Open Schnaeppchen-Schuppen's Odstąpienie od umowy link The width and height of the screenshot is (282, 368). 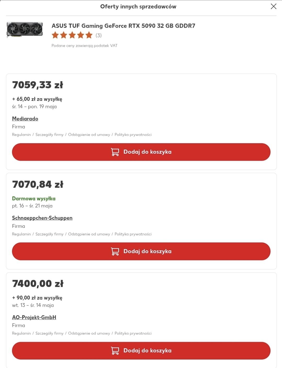(89, 234)
